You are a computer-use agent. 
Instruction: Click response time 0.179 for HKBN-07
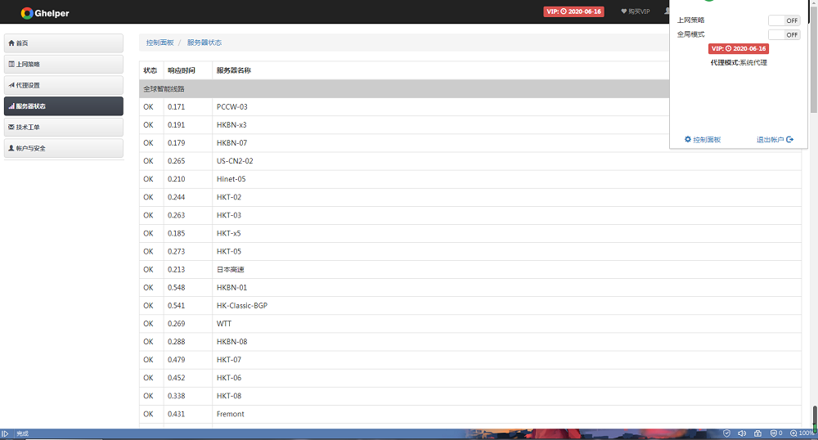coord(177,143)
